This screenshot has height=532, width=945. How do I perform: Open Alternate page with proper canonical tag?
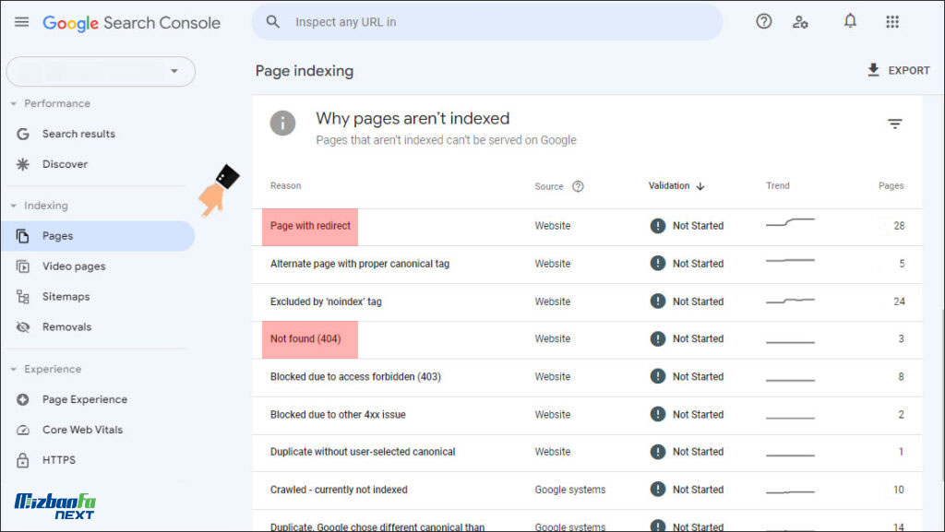(360, 264)
